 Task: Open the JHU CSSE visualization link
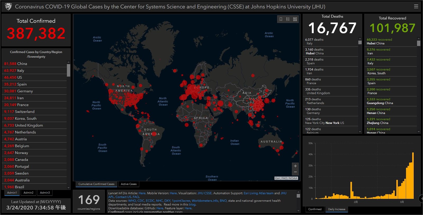[x=205, y=193]
